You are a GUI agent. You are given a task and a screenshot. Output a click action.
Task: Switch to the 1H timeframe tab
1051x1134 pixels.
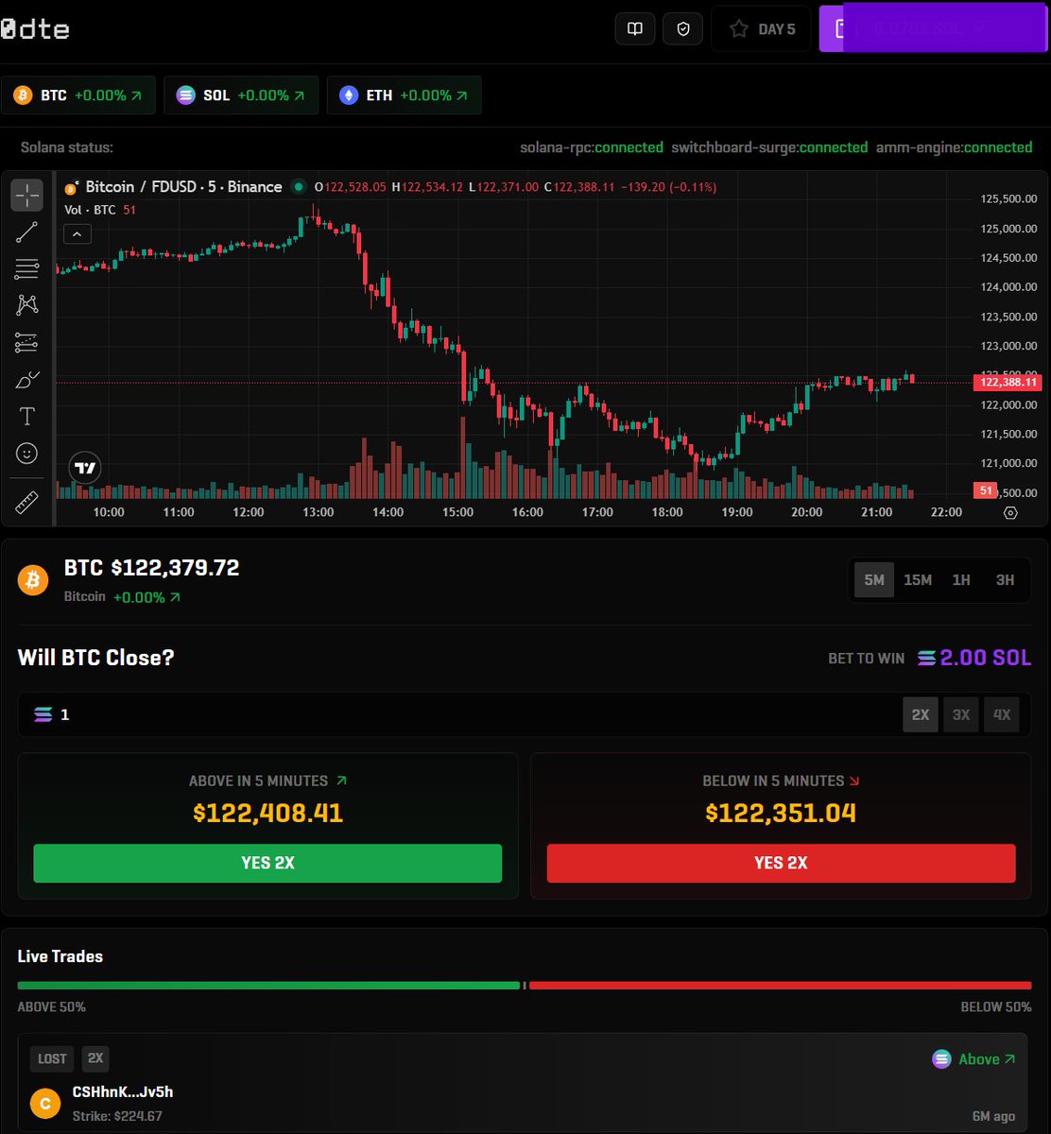[961, 579]
